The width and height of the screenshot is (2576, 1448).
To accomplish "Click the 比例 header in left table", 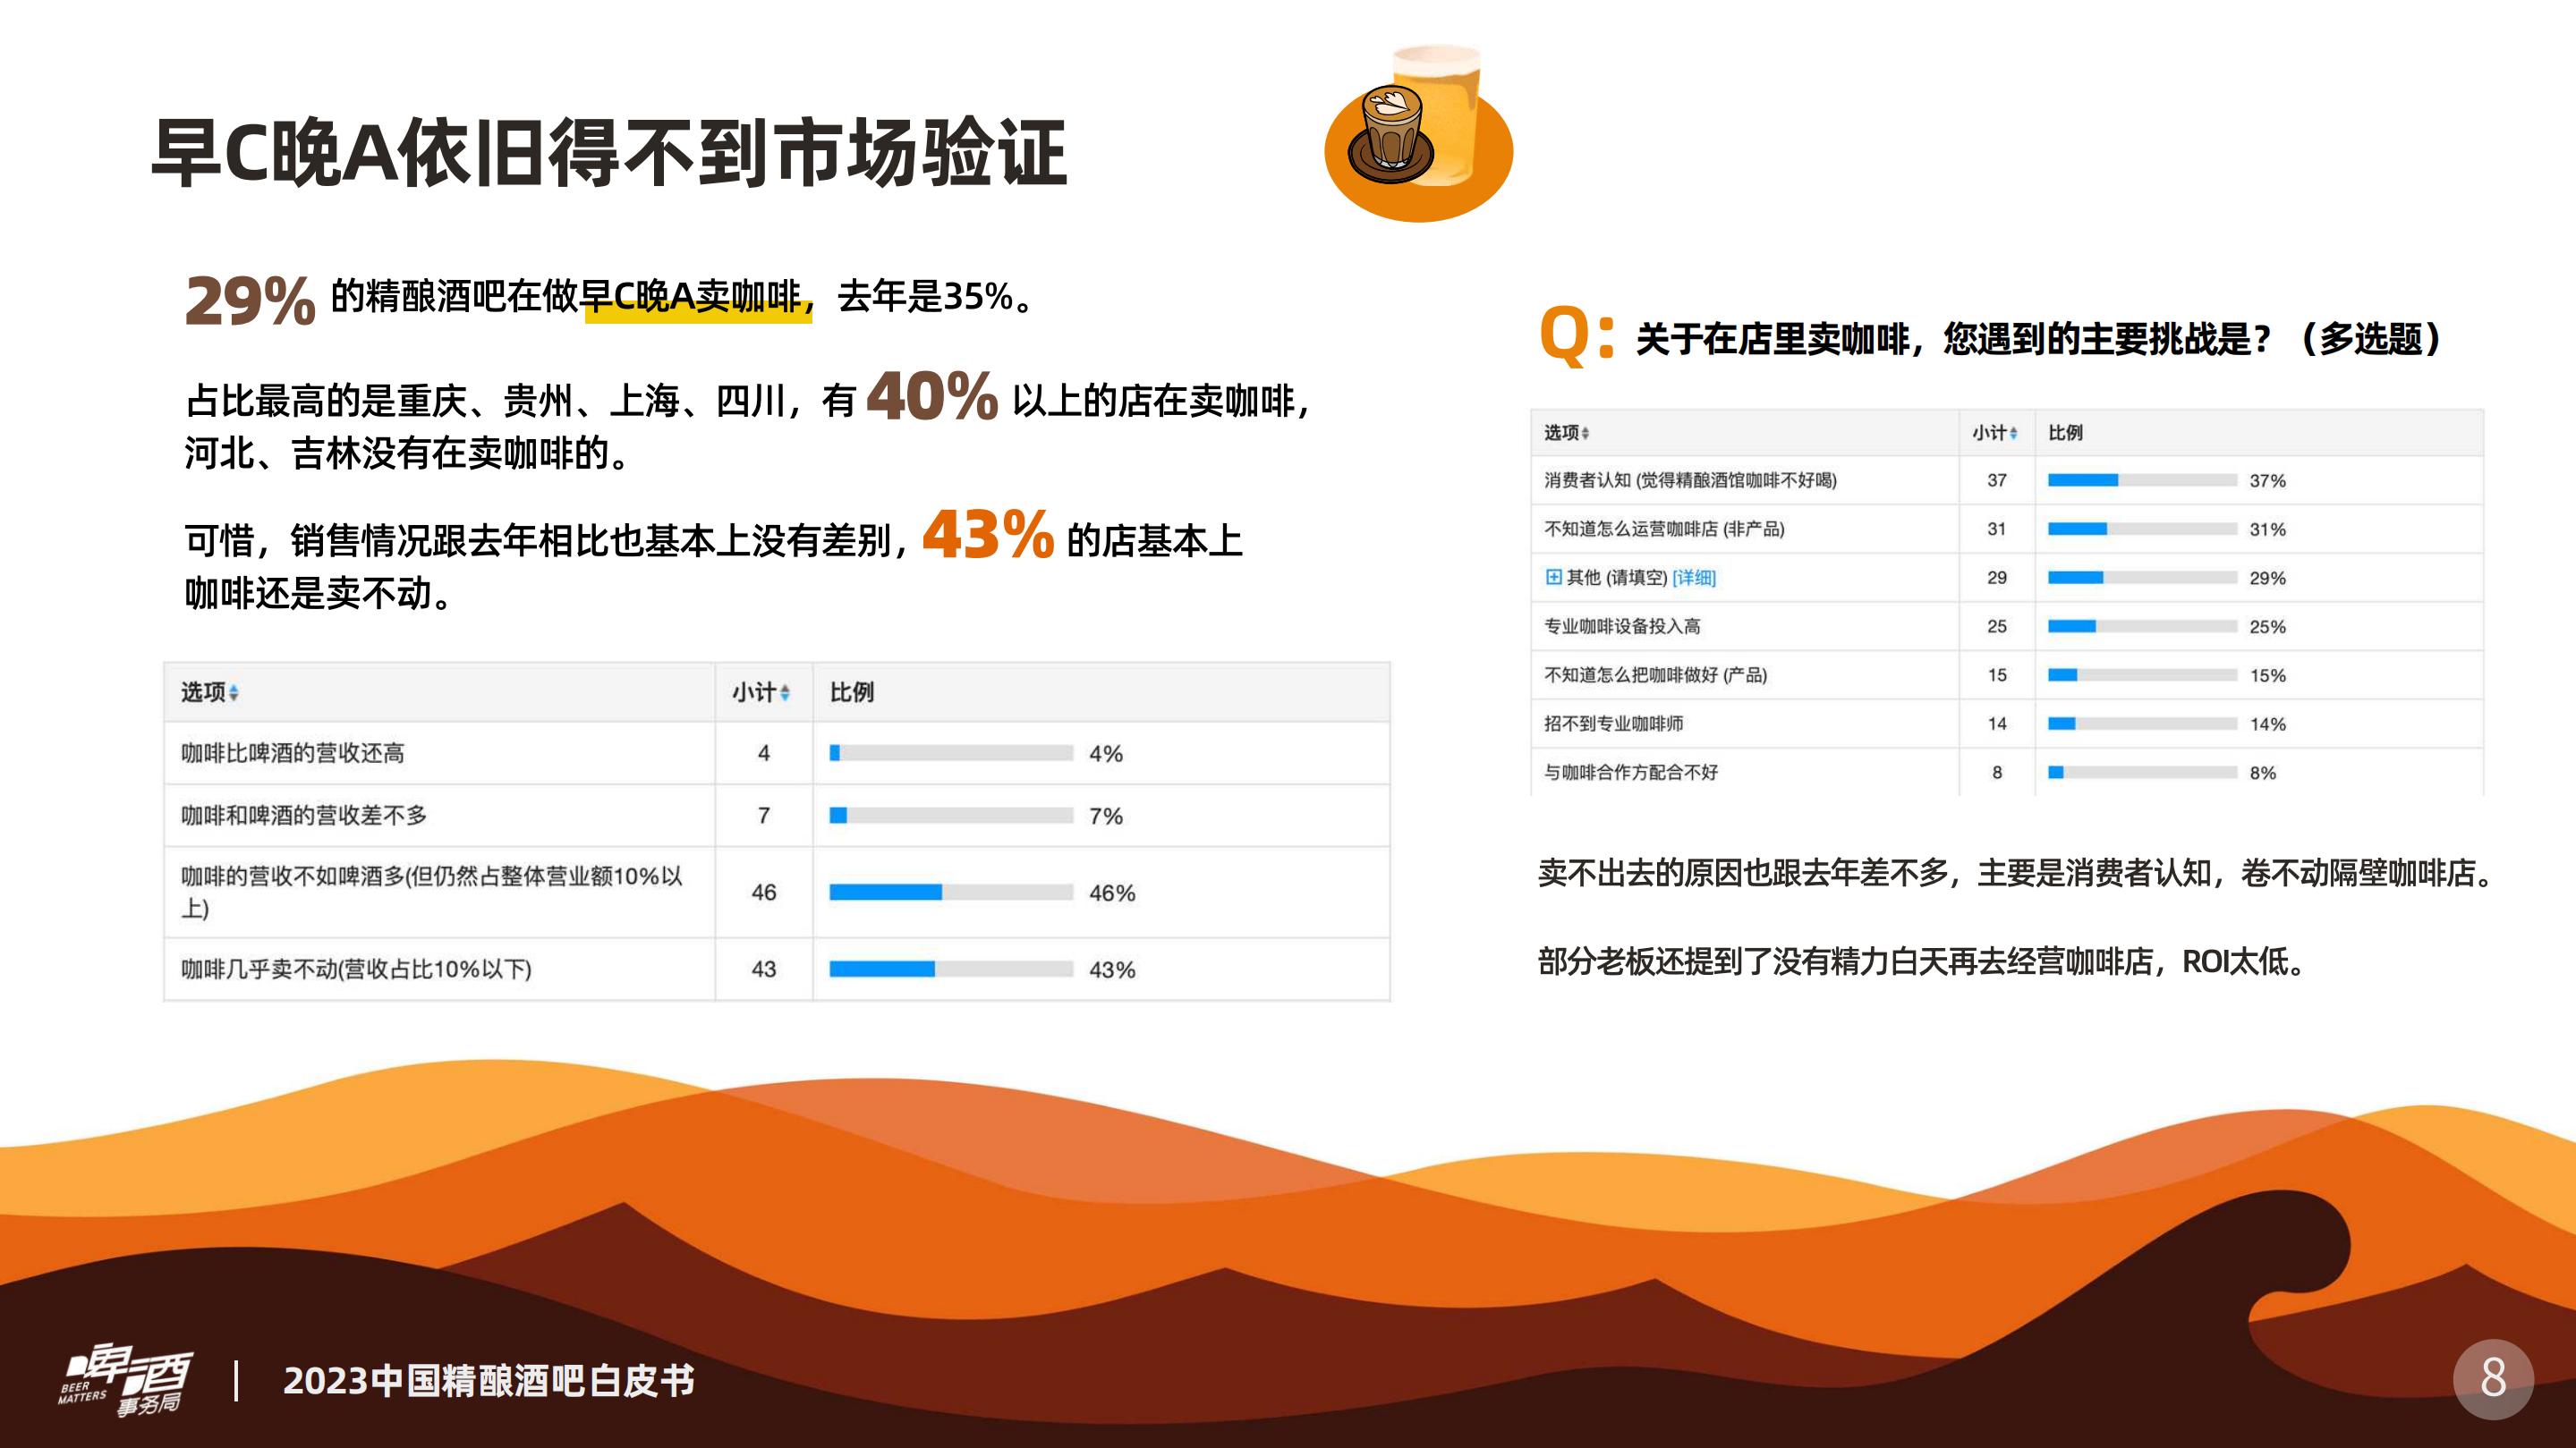I will (x=851, y=692).
